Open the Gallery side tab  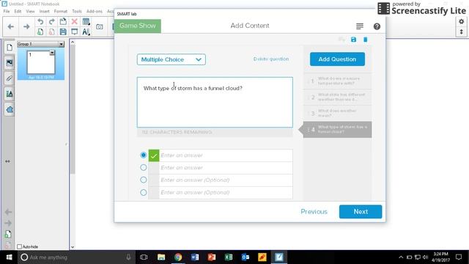[10, 63]
